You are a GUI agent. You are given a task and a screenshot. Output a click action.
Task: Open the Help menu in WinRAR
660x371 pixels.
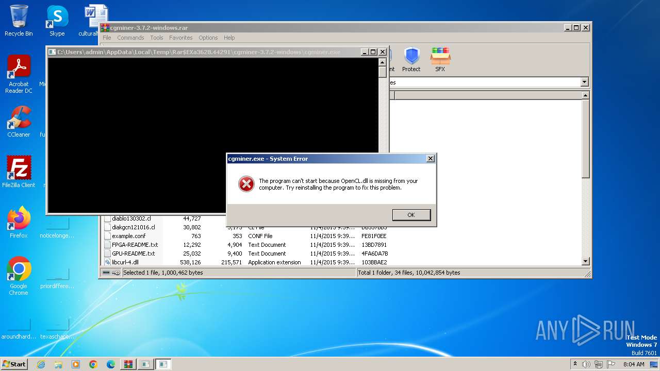[229, 38]
